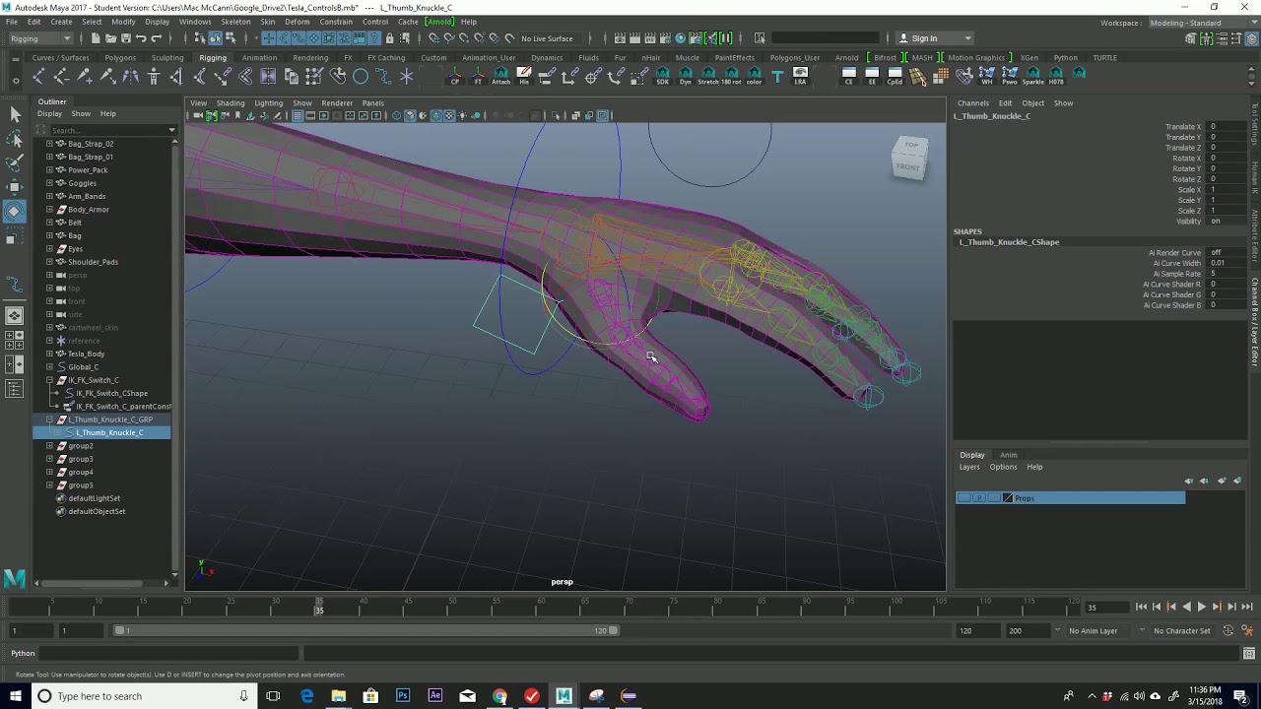Click the Sparkle shelf icon
Screen dimensions: 1261x709
point(1032,76)
